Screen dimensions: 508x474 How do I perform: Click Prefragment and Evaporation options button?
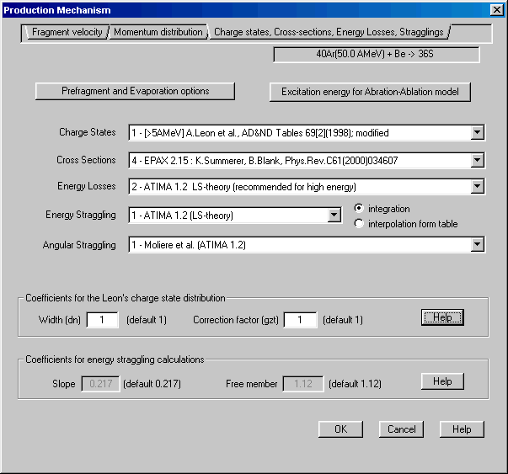(135, 91)
